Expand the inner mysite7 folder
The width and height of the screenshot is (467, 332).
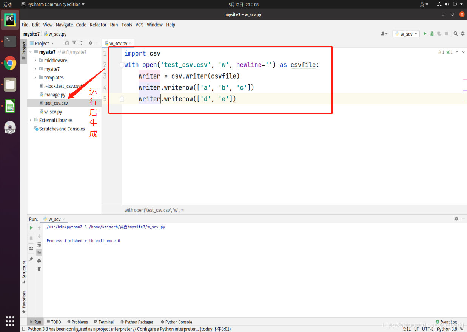[35, 69]
